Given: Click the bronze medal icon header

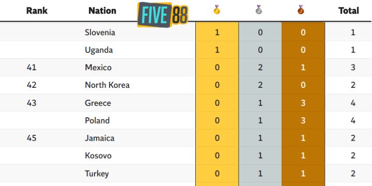Looking at the screenshot, I should (x=301, y=10).
